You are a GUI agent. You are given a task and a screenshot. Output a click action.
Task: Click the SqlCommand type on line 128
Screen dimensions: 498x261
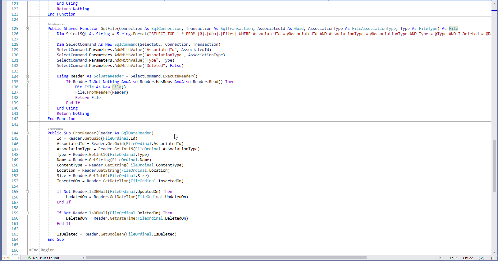coord(126,44)
